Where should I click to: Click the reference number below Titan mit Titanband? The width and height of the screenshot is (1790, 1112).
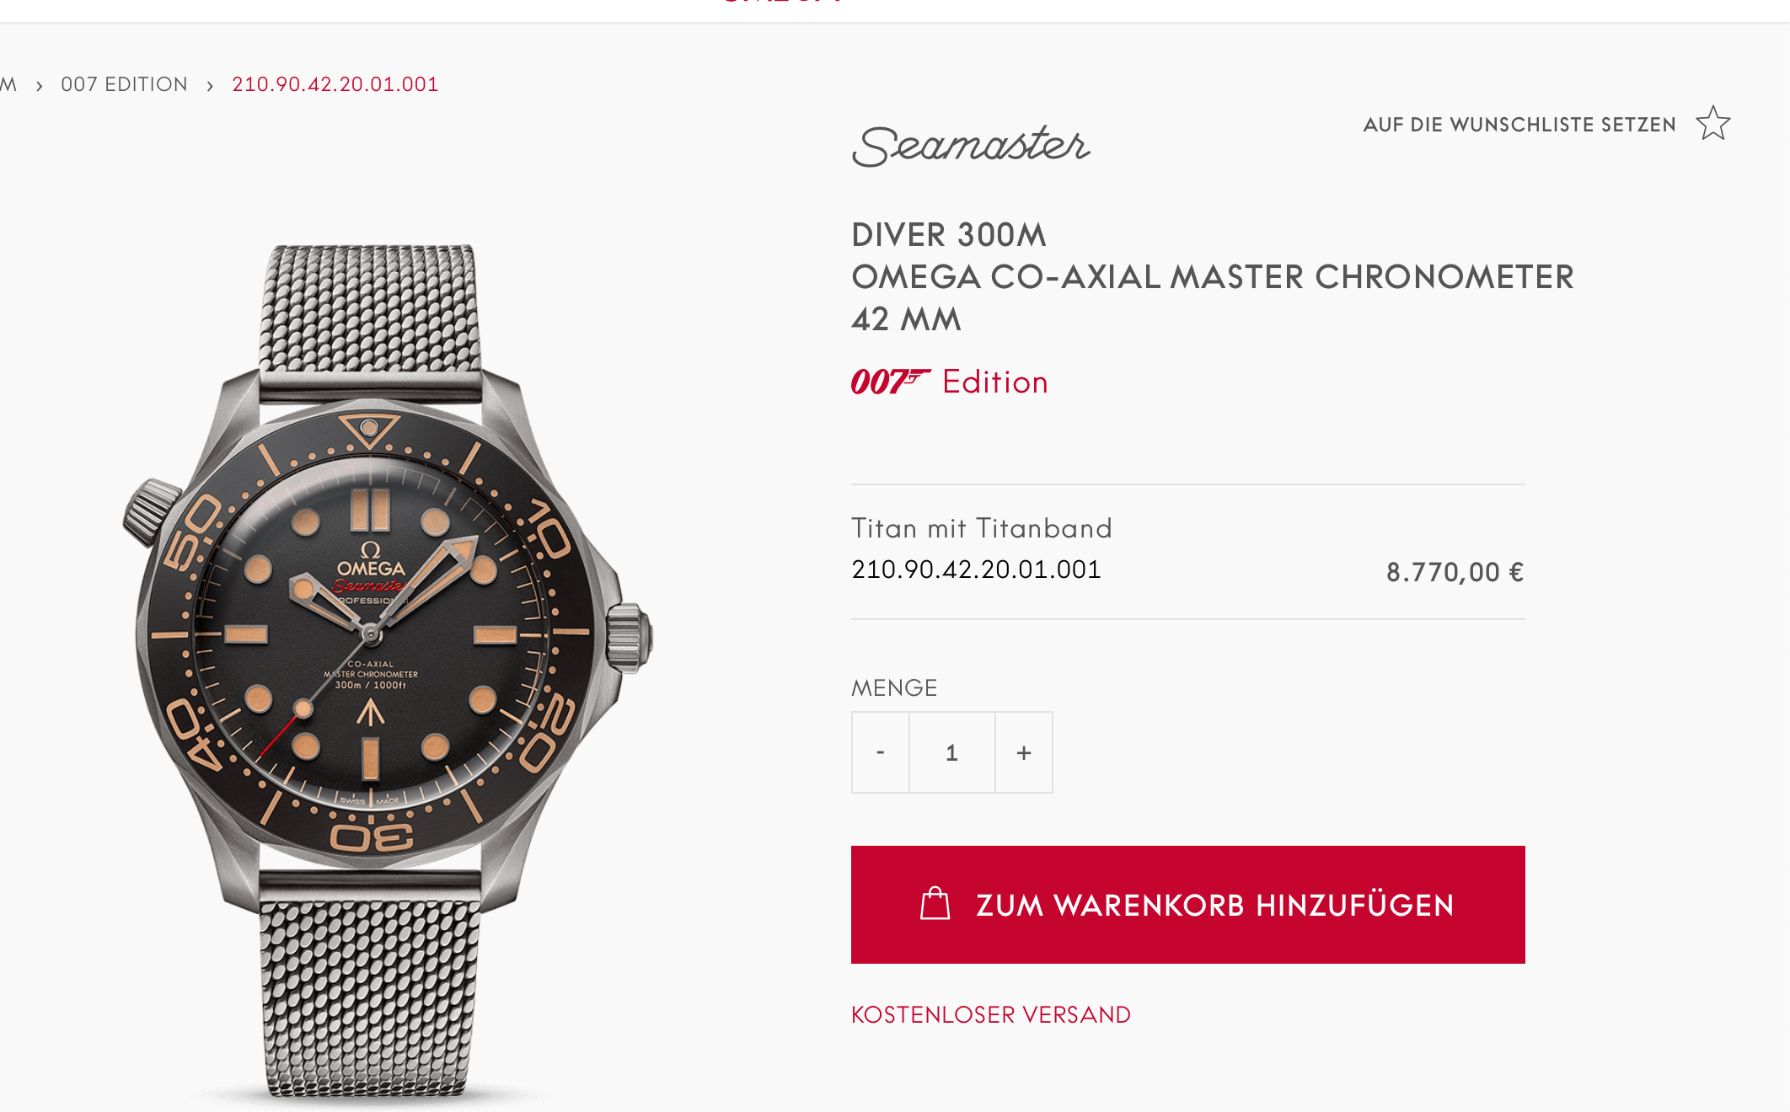click(976, 569)
